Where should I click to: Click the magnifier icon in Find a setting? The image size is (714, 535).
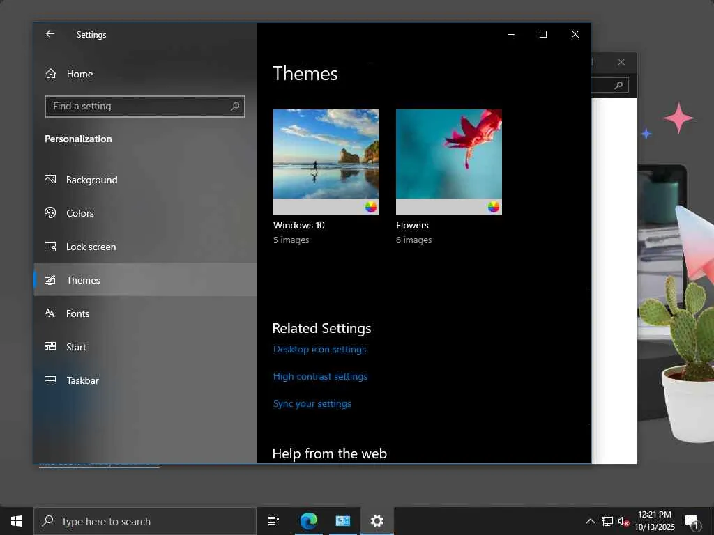pyautogui.click(x=234, y=107)
